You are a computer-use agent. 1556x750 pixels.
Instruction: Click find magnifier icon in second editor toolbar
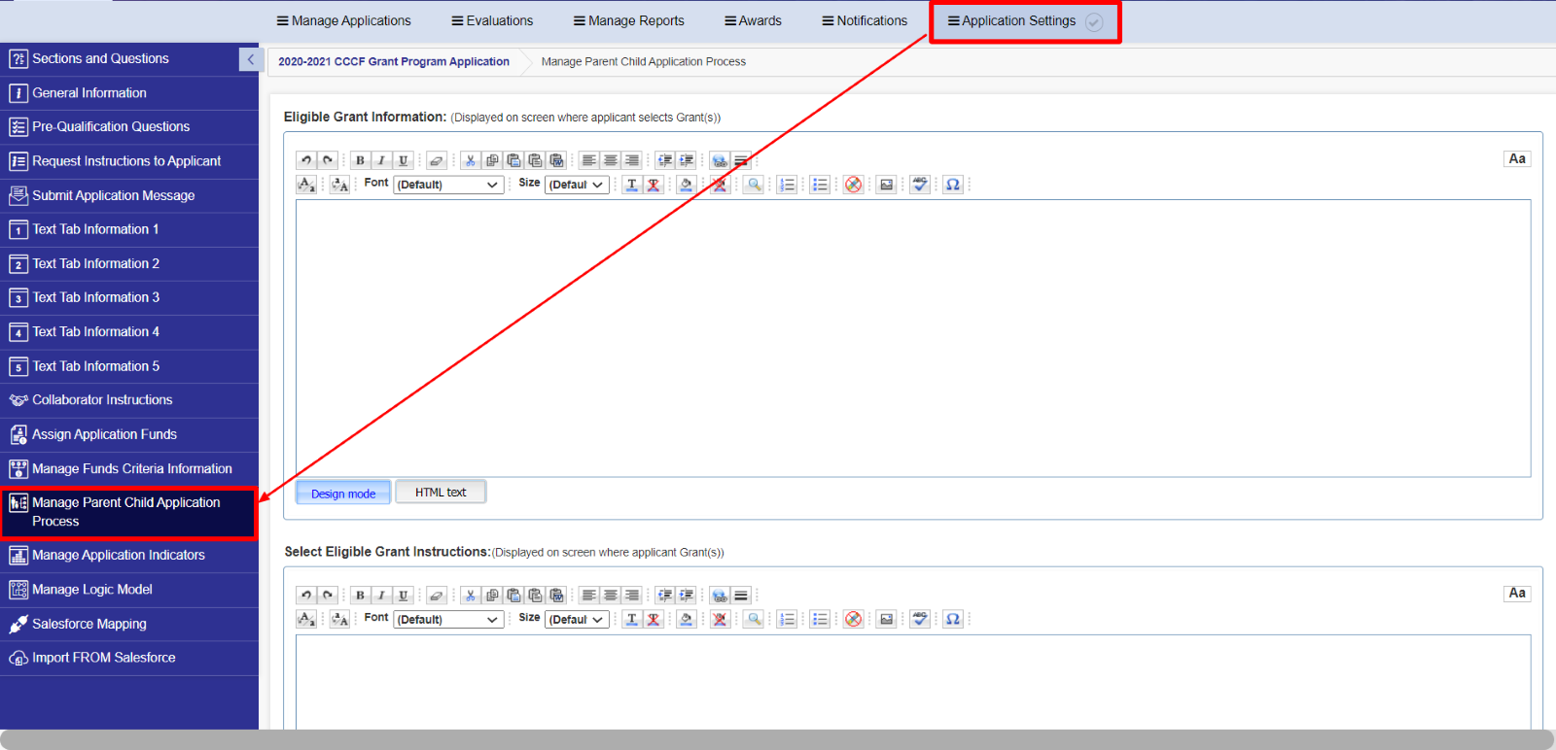754,619
